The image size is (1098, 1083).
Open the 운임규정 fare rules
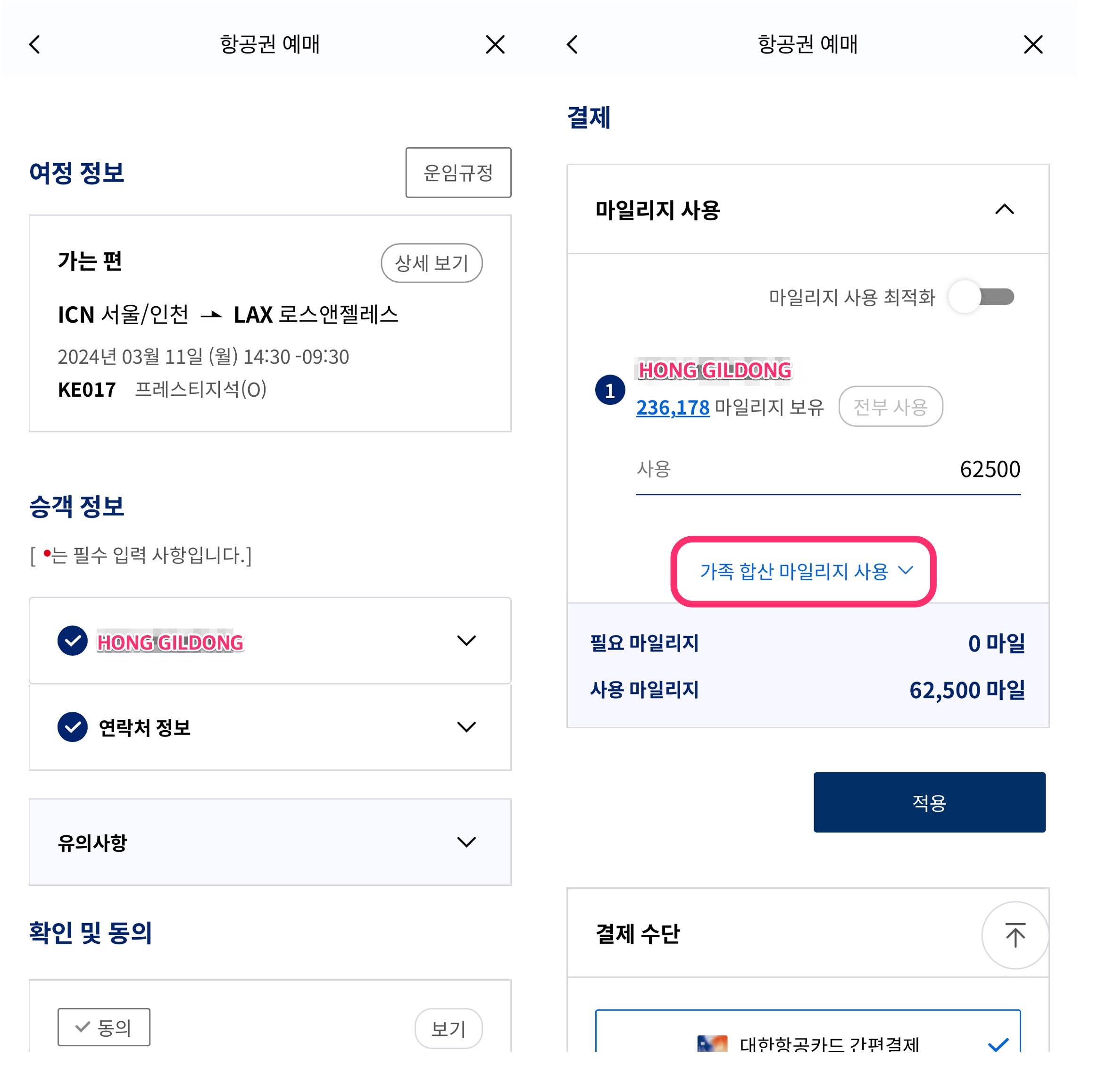pyautogui.click(x=458, y=173)
